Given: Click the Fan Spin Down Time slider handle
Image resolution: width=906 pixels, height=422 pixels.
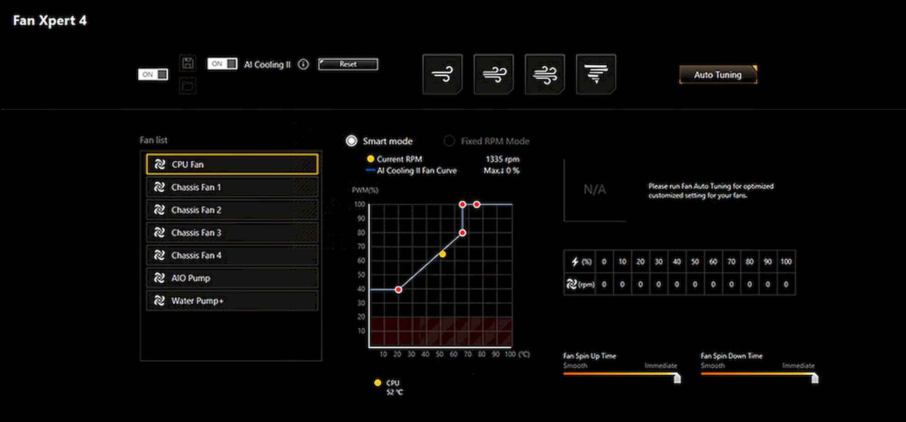Looking at the screenshot, I should 815,378.
